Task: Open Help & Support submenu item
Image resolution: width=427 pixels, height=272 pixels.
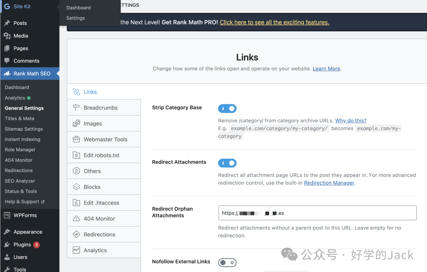Action: 22,202
